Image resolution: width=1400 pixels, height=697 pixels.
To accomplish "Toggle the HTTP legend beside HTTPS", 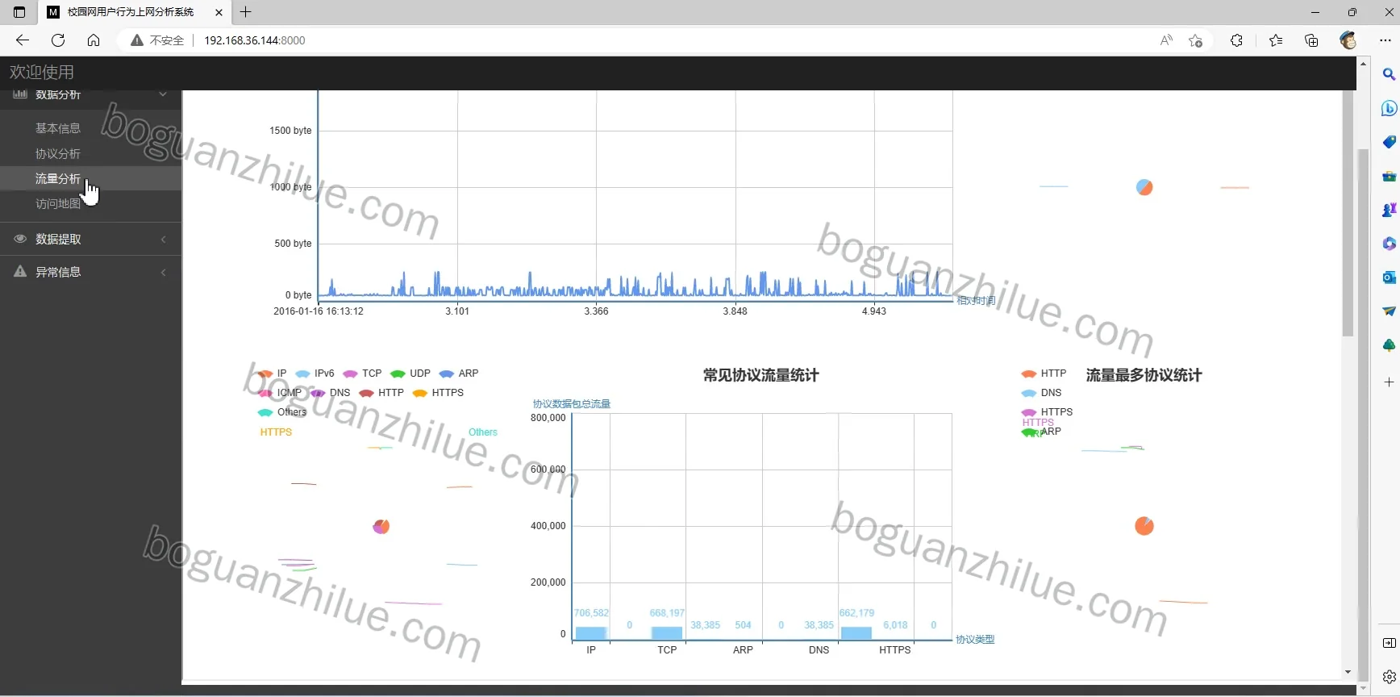I will pos(381,393).
